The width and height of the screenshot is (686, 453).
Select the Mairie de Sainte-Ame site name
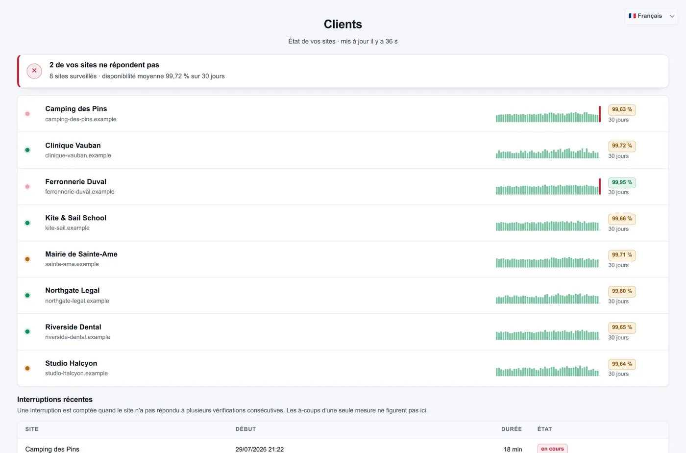[x=81, y=254]
